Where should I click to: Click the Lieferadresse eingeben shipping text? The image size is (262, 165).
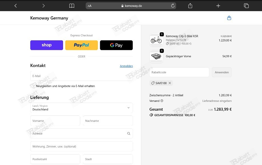coord(217,101)
